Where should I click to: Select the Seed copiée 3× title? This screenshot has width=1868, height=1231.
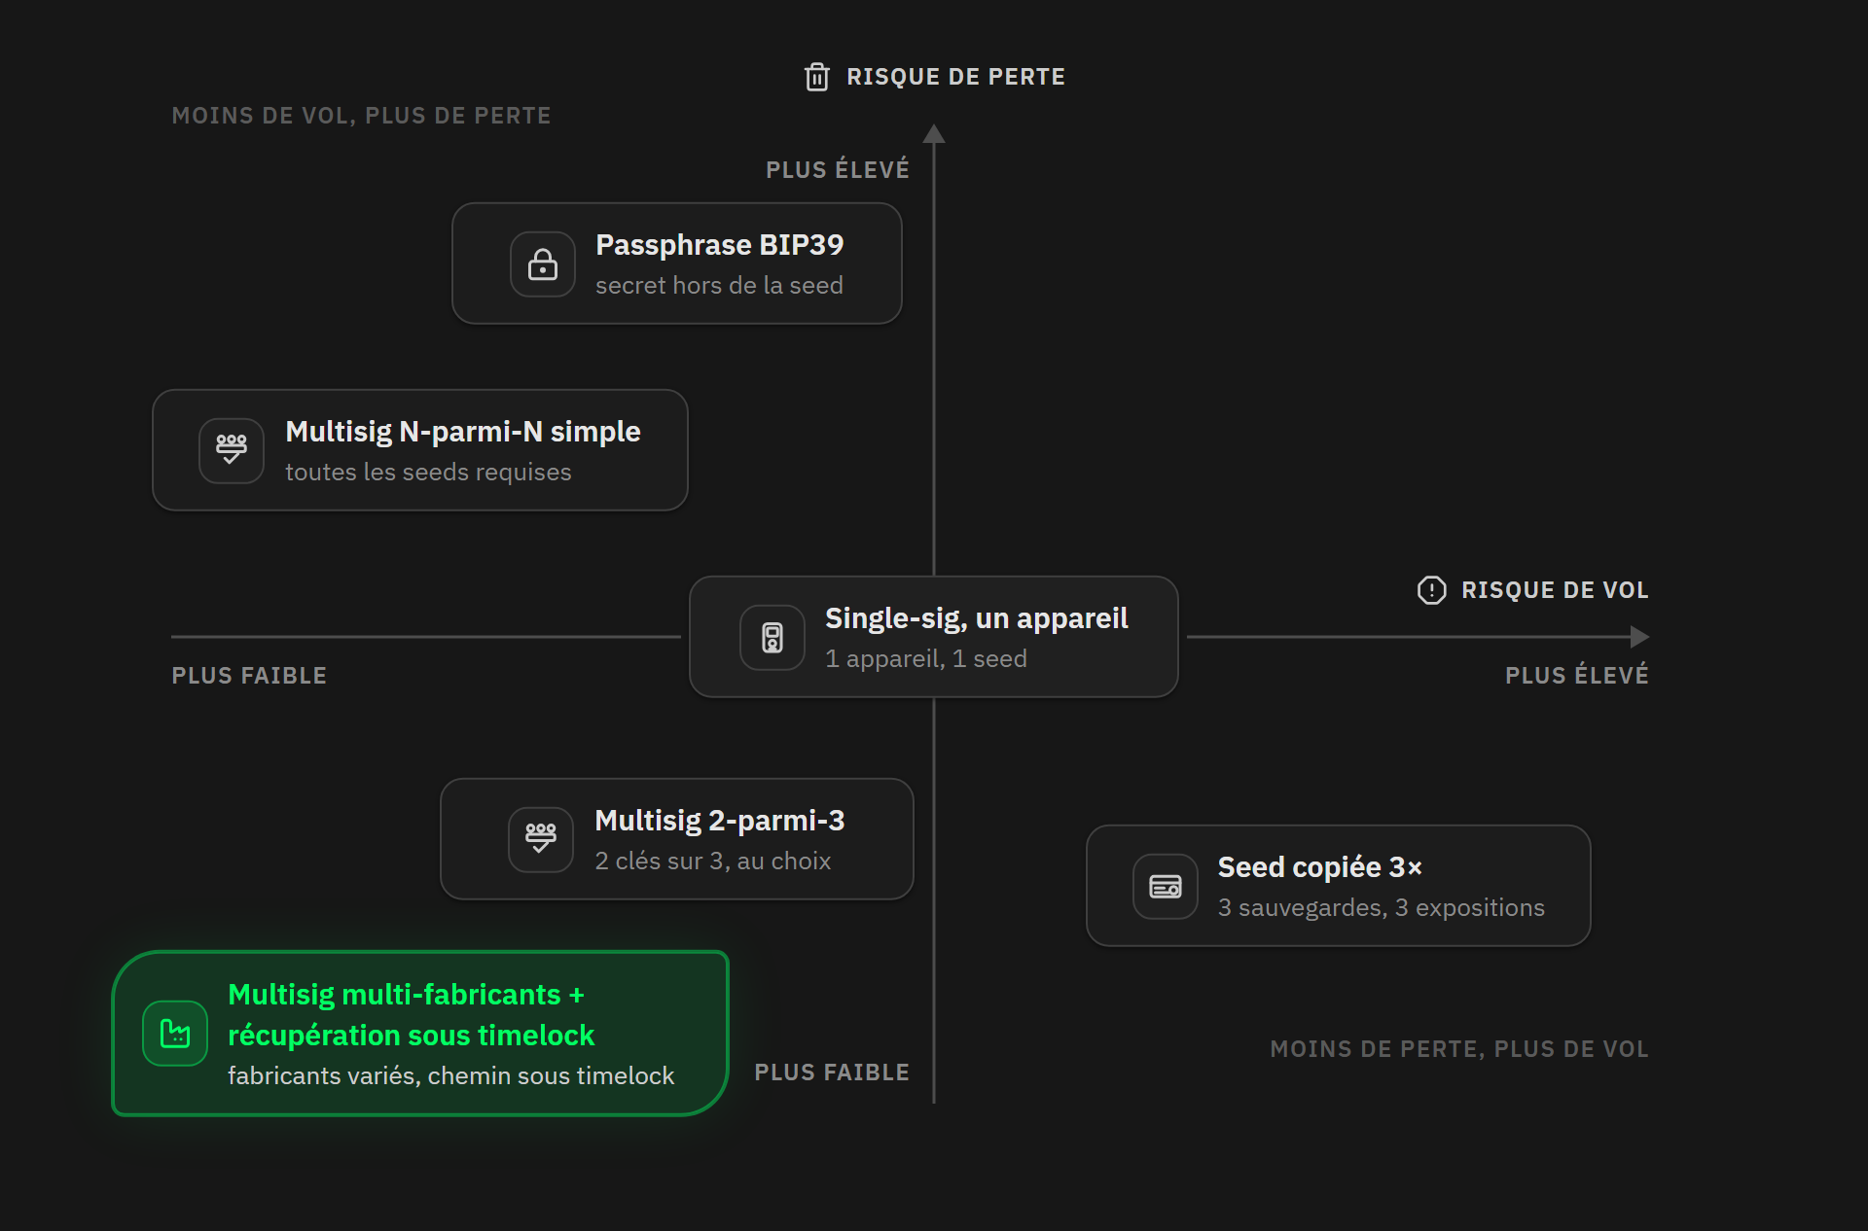click(1320, 867)
